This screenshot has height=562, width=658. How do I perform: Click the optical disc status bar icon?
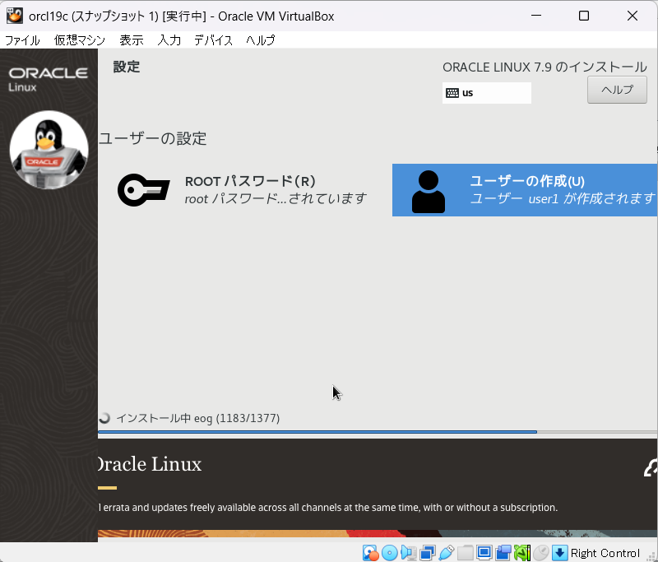pos(389,553)
